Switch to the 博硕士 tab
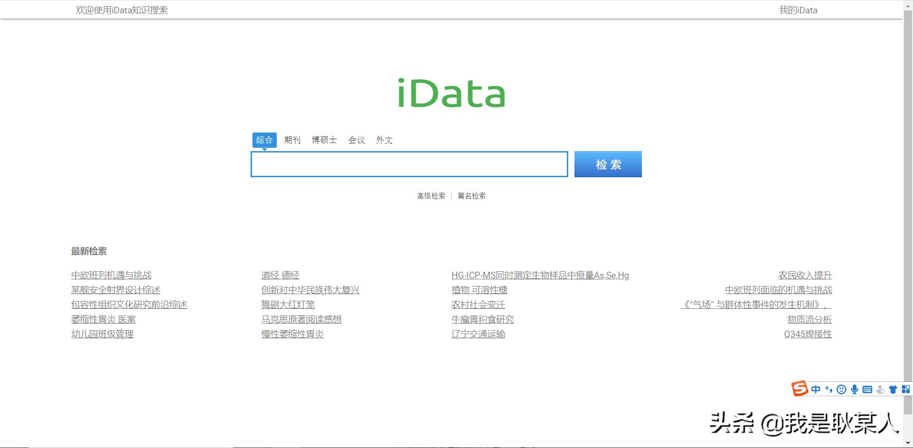 [x=324, y=140]
